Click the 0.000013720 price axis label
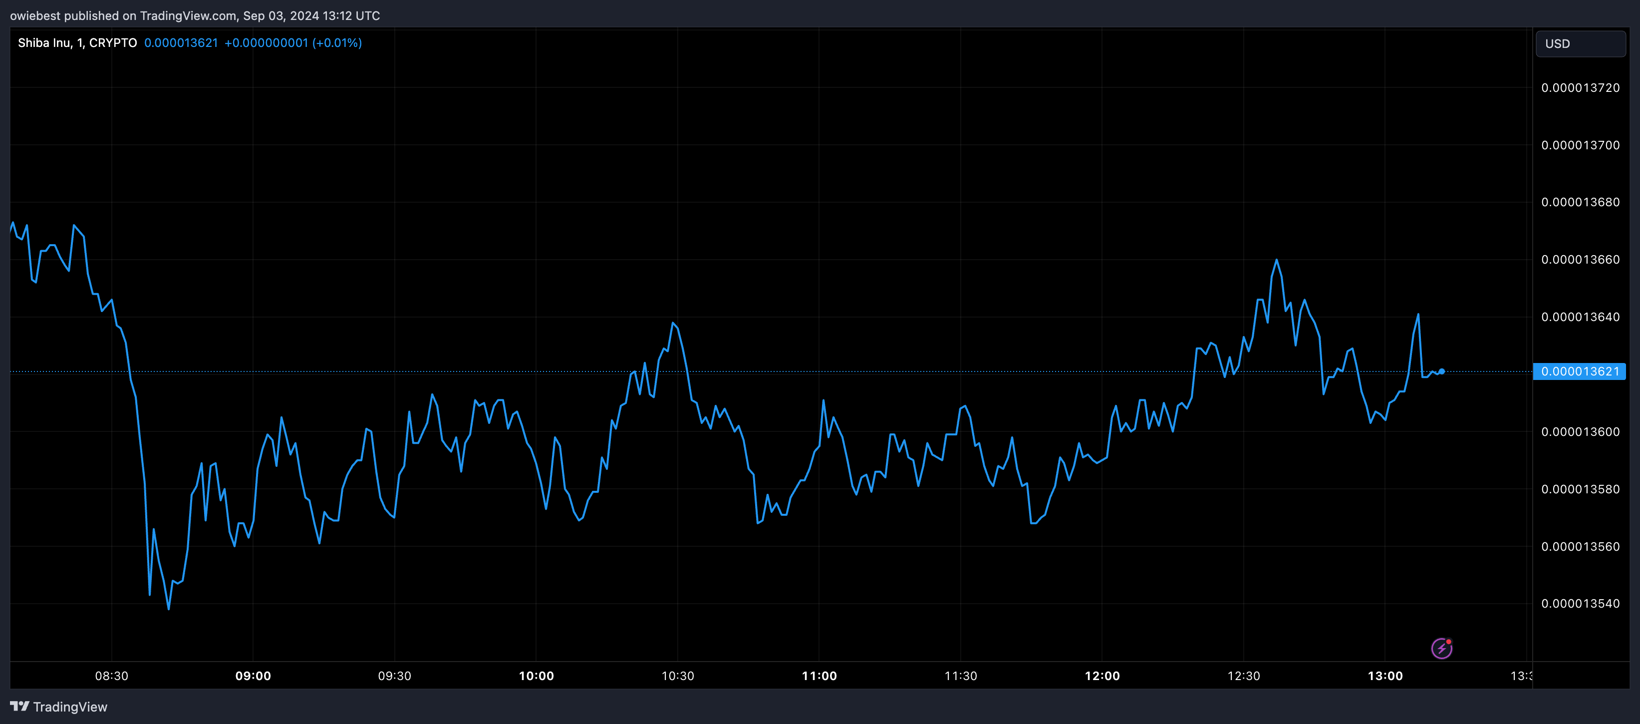Screen dimensions: 1640x724 tap(1580, 88)
